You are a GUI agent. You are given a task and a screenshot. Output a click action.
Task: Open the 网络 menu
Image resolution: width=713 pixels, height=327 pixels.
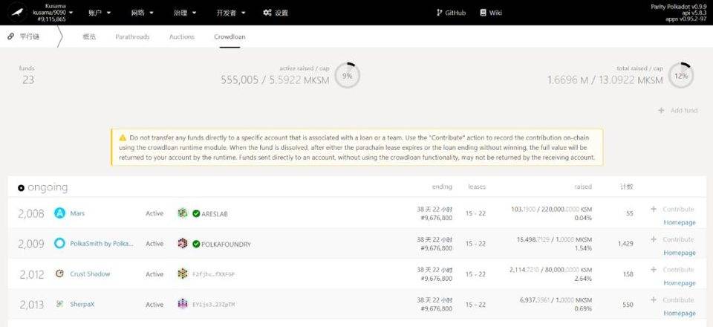(142, 13)
